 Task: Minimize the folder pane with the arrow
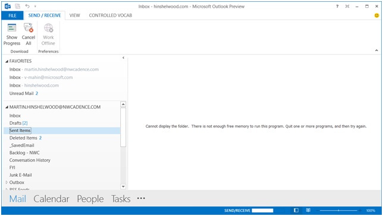(x=123, y=58)
